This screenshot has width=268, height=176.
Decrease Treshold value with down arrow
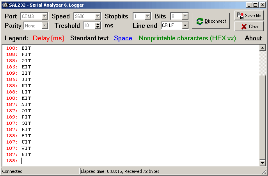tap(98, 27)
